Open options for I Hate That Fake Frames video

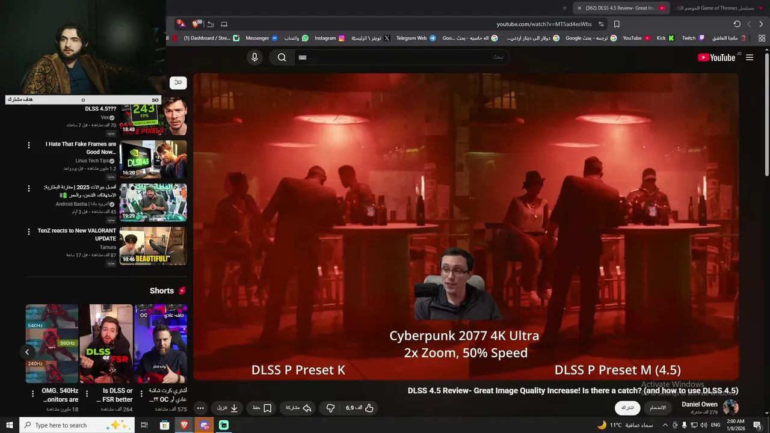(x=28, y=145)
